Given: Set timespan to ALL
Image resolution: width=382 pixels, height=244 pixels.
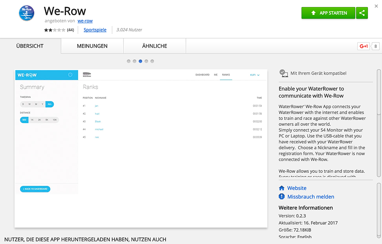Looking at the screenshot, I should 49,104.
